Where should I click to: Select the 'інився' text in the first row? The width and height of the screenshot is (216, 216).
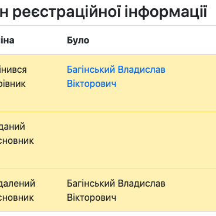[x=14, y=70]
